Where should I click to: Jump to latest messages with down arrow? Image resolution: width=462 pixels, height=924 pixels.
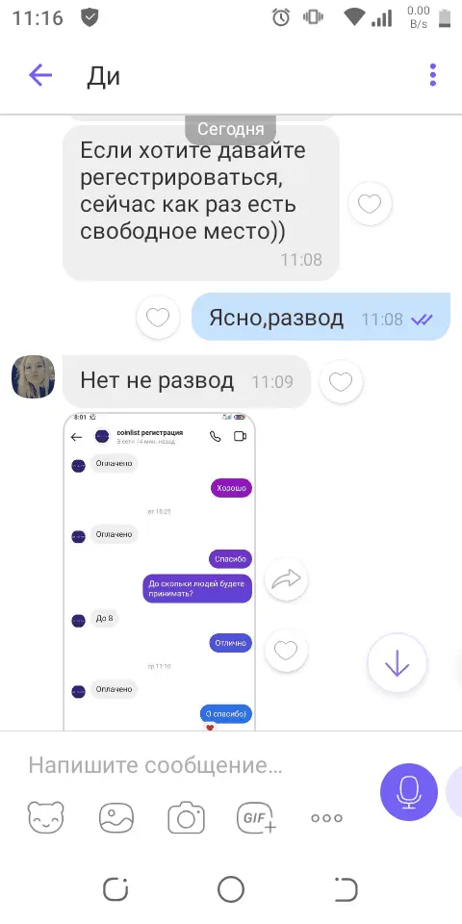(x=398, y=663)
